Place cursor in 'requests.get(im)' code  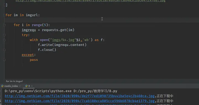58,30
